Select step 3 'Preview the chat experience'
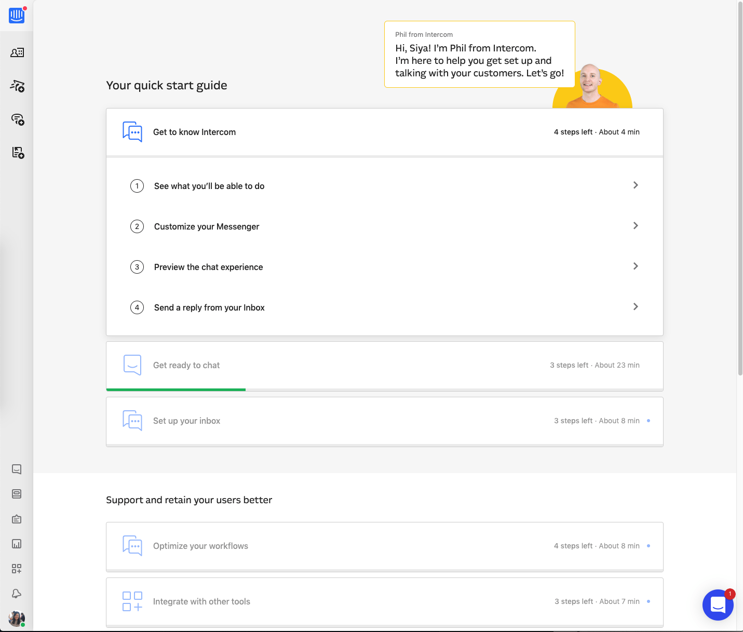Image resolution: width=743 pixels, height=632 pixels. pyautogui.click(x=208, y=267)
